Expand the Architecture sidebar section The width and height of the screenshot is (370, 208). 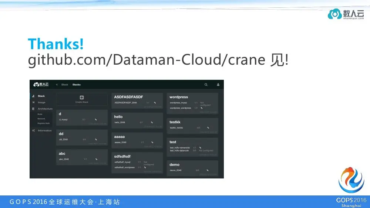pos(45,109)
